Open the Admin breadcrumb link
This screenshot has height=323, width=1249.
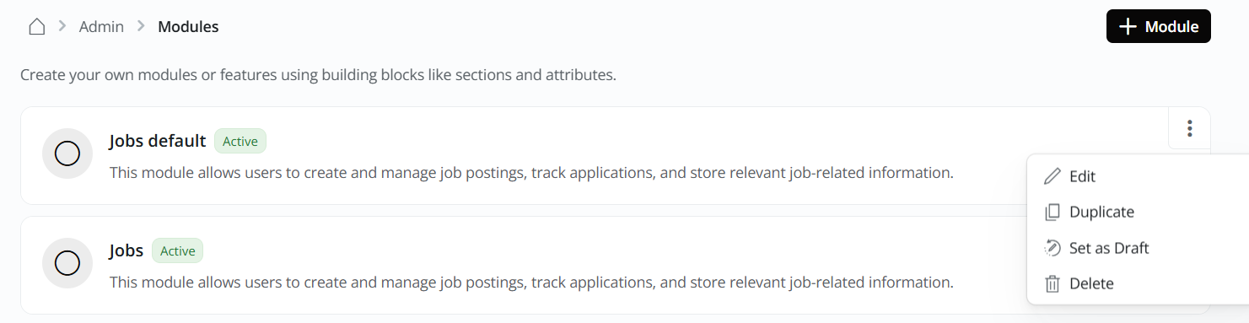pos(101,27)
